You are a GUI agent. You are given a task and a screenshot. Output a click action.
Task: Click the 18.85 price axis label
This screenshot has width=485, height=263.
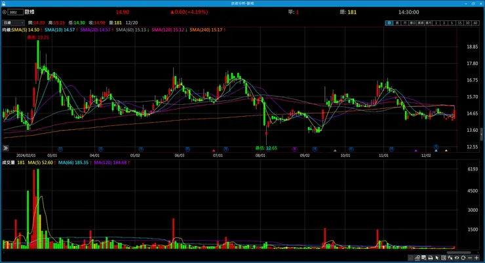[473, 47]
